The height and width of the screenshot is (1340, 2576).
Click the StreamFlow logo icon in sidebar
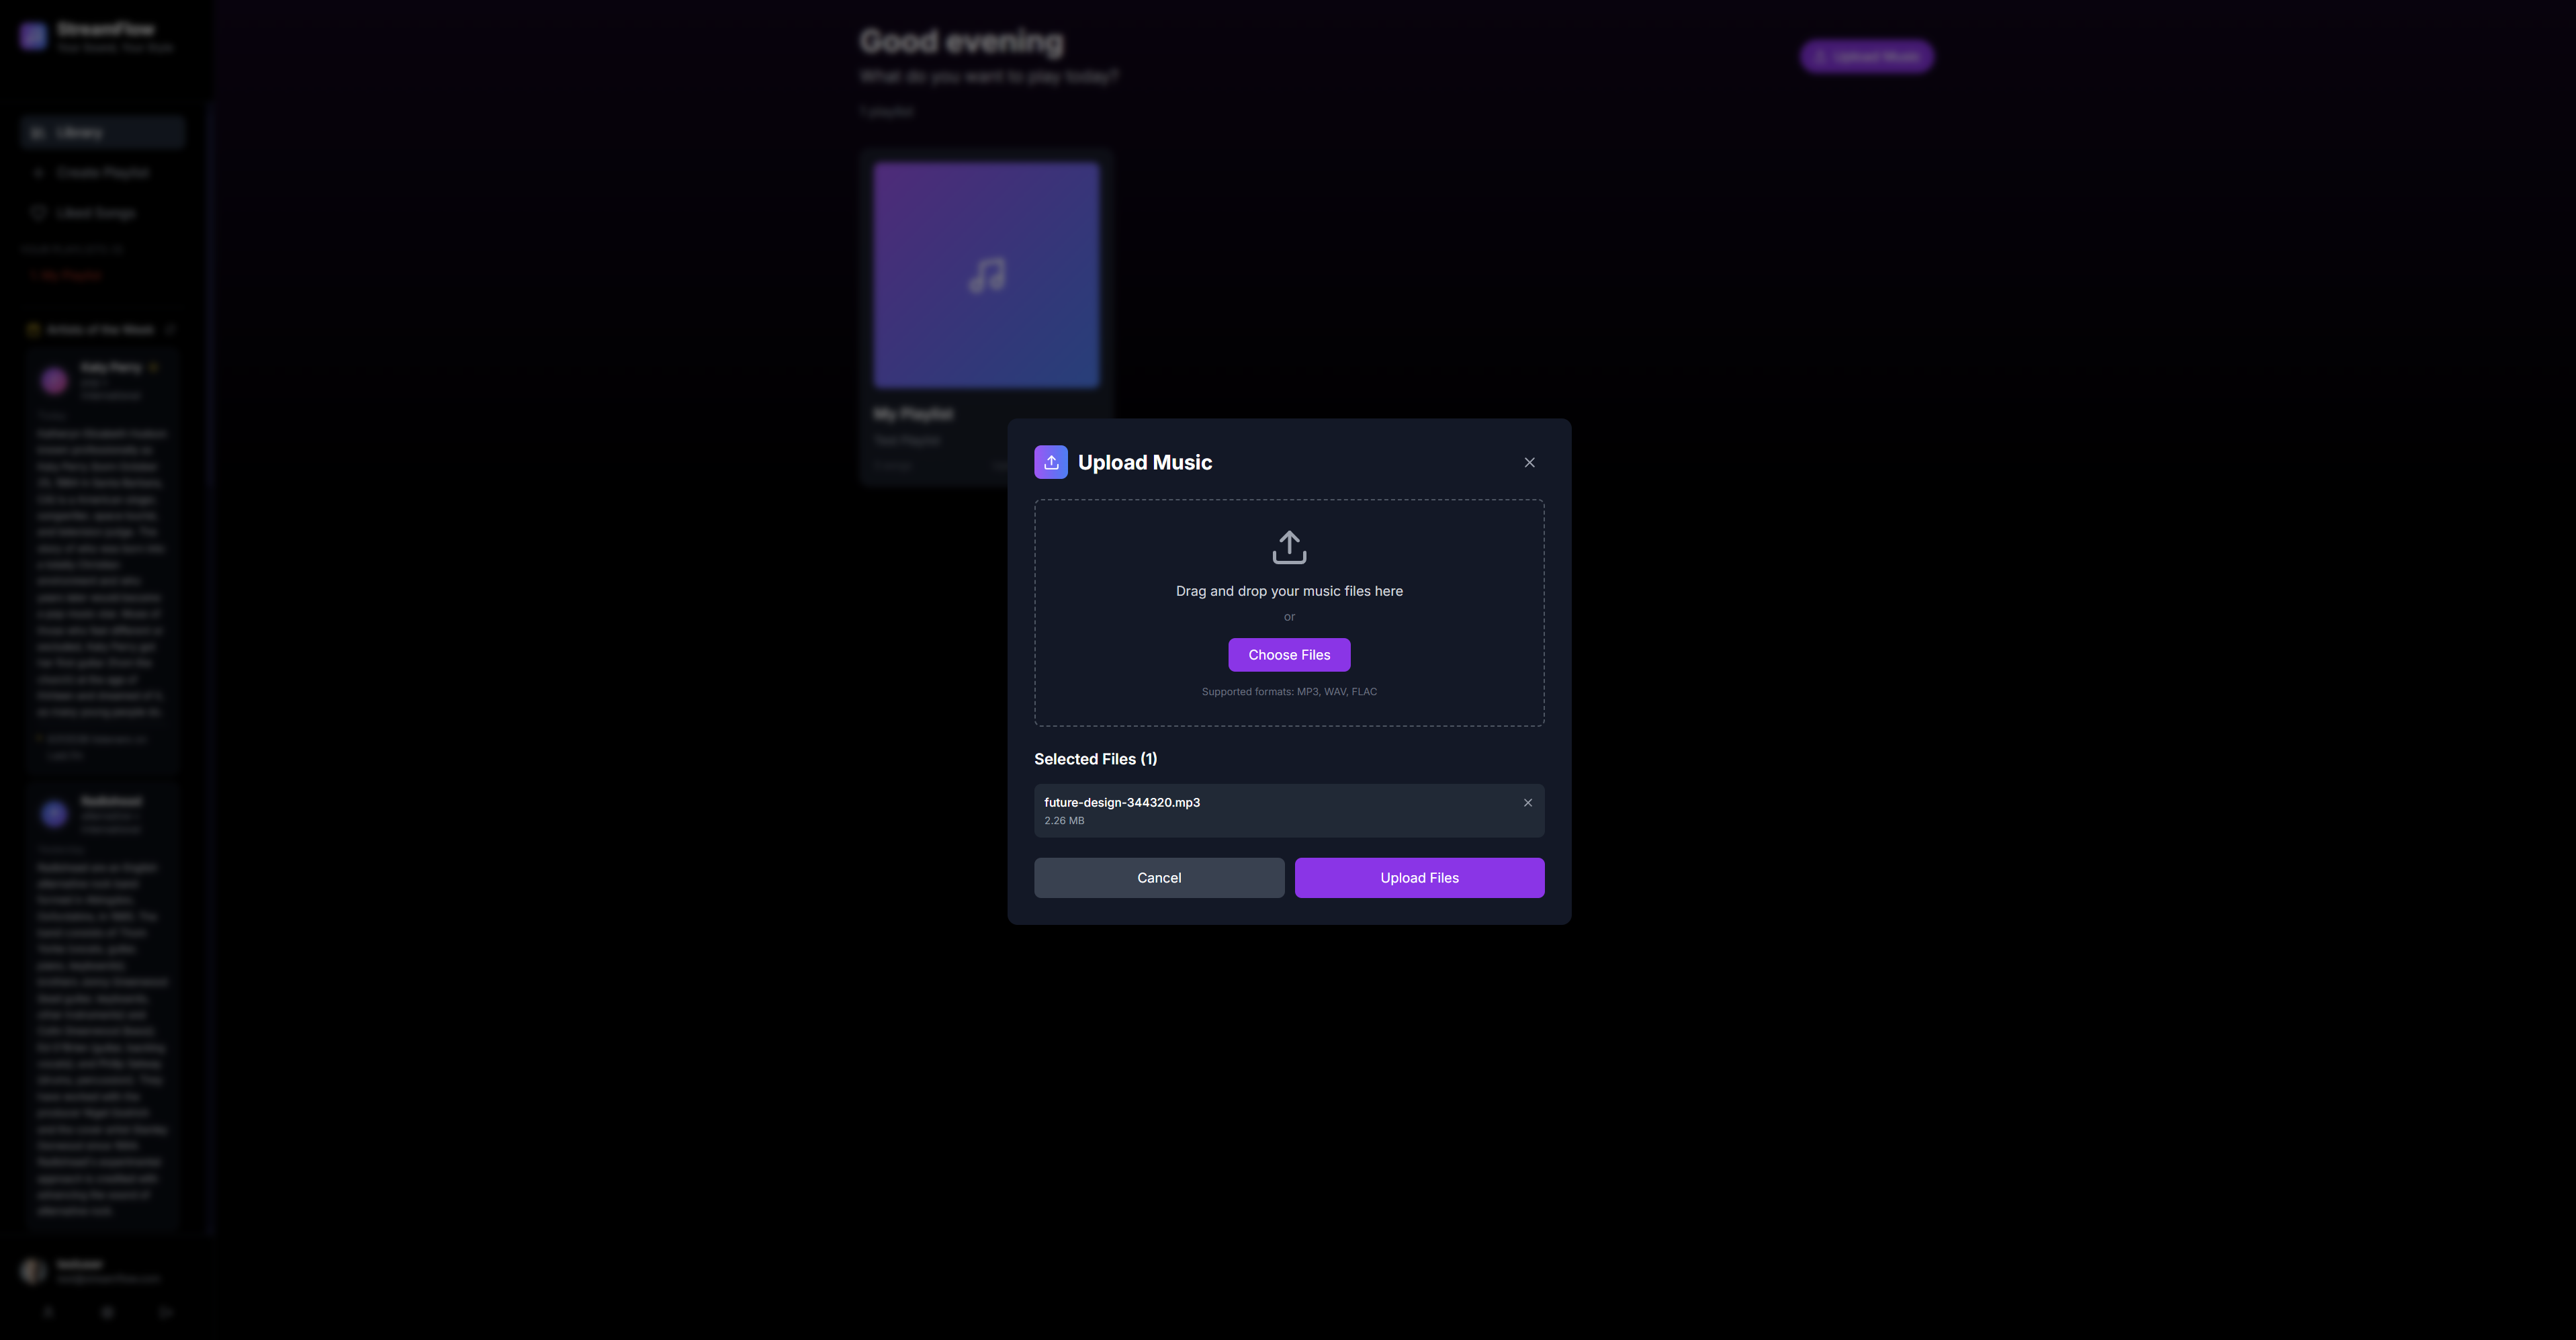[x=33, y=36]
